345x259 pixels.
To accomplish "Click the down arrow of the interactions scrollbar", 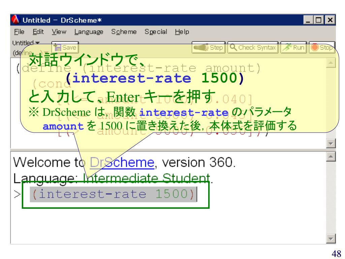I will [x=331, y=238].
